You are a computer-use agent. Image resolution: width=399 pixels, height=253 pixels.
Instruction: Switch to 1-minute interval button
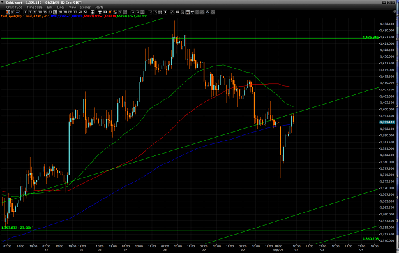[30, 12]
